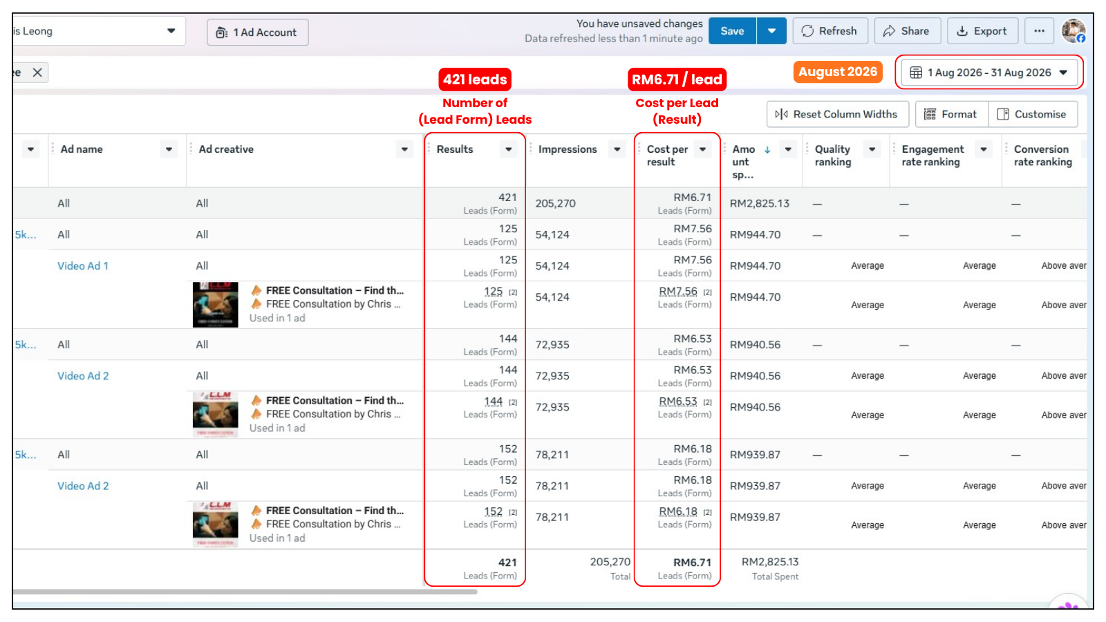Open the date range picker
This screenshot has width=1106, height=622.
[x=989, y=73]
